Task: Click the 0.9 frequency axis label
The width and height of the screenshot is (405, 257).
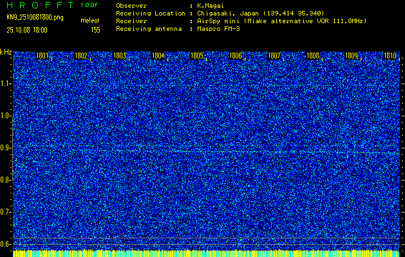Action: pyautogui.click(x=6, y=148)
